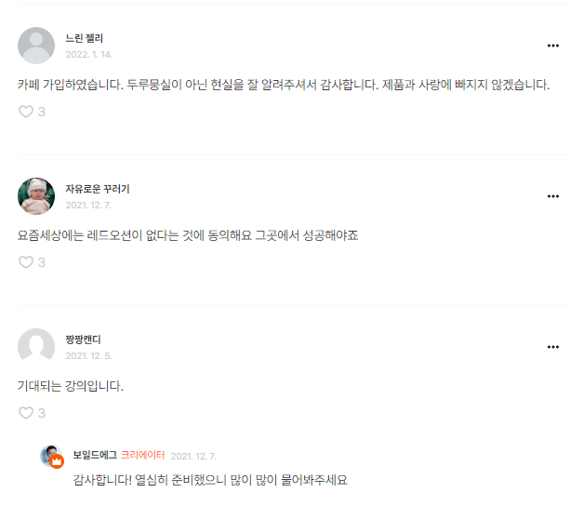The image size is (583, 506).
Task: Click the username 자유로운 꾸러기
Action: click(98, 189)
